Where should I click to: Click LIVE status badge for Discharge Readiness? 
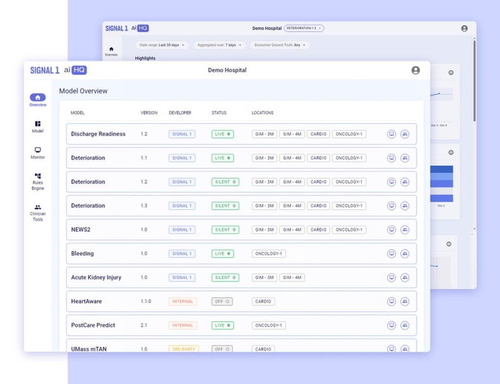[222, 134]
